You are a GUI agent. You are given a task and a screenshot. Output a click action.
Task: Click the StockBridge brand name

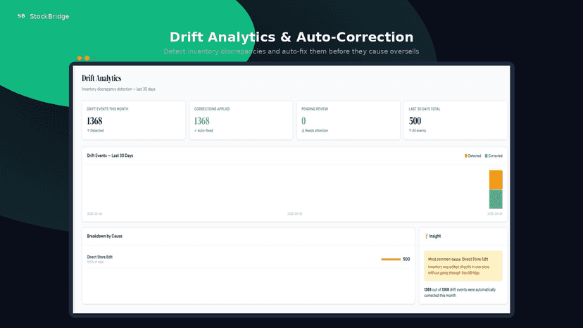pos(49,16)
